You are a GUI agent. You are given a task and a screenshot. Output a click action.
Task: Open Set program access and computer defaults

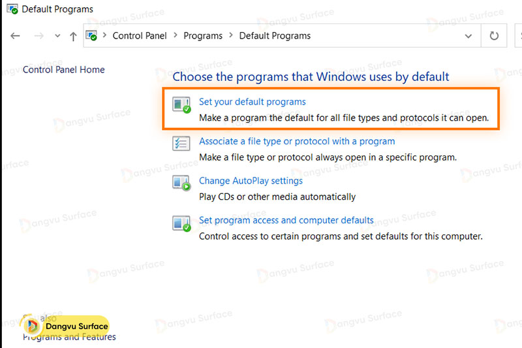click(286, 220)
